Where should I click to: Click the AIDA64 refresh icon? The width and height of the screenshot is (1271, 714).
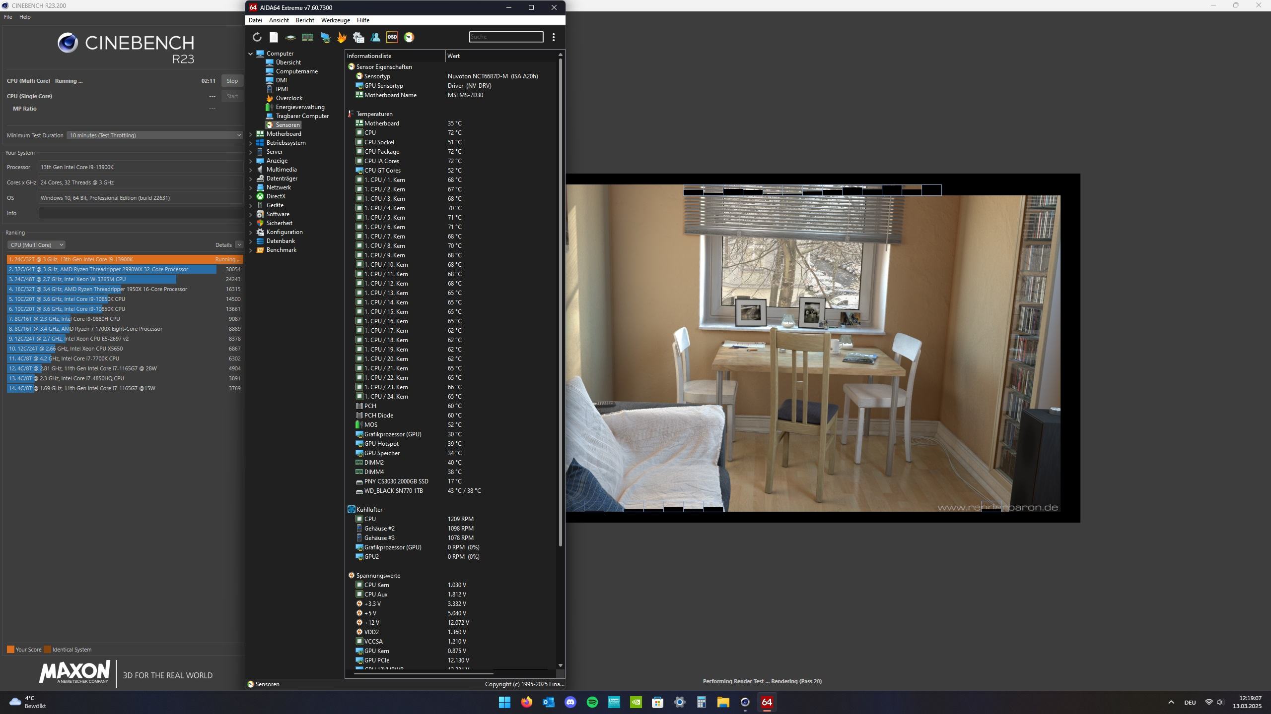(x=257, y=37)
